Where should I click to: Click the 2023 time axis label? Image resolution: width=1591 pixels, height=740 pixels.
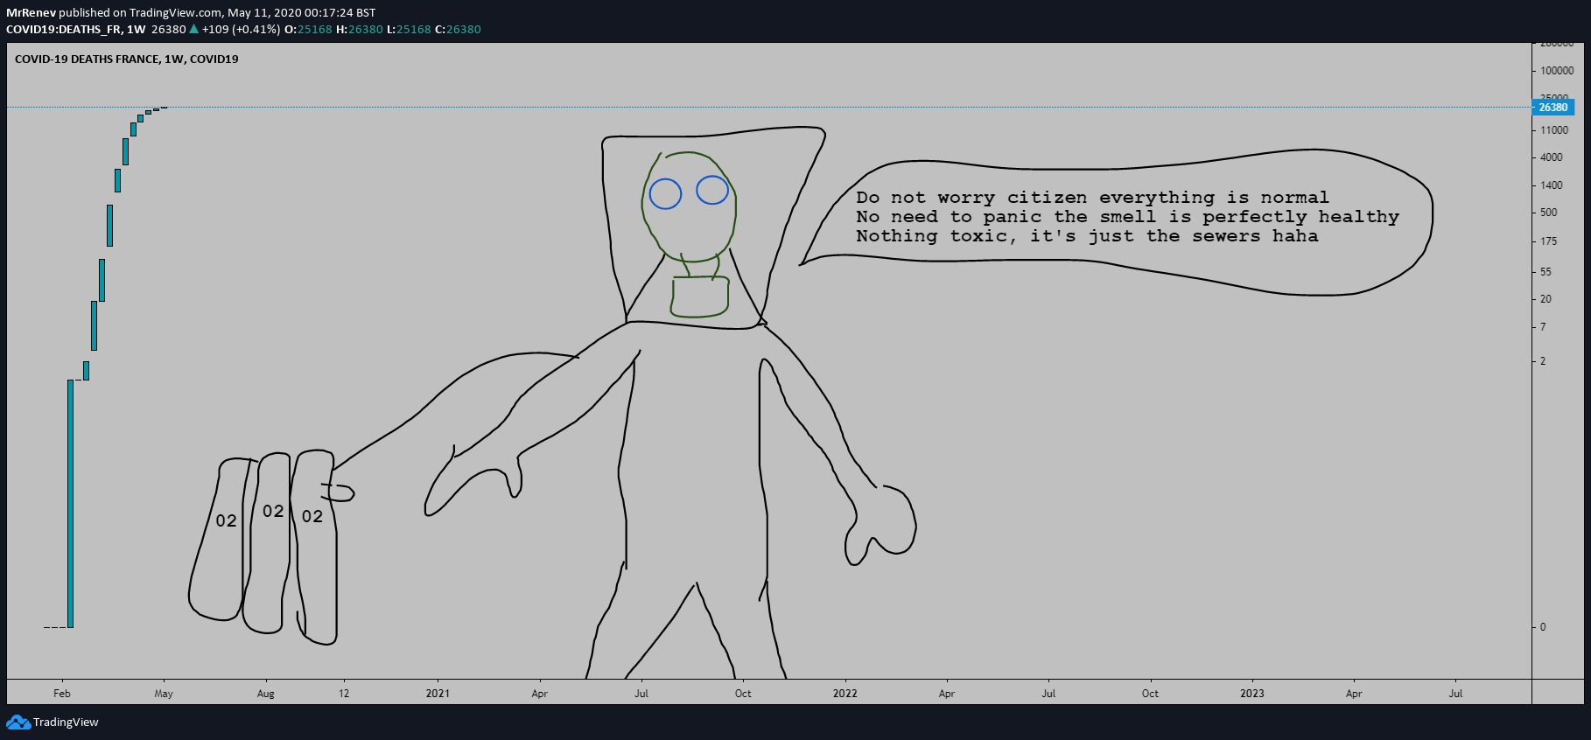(1252, 694)
